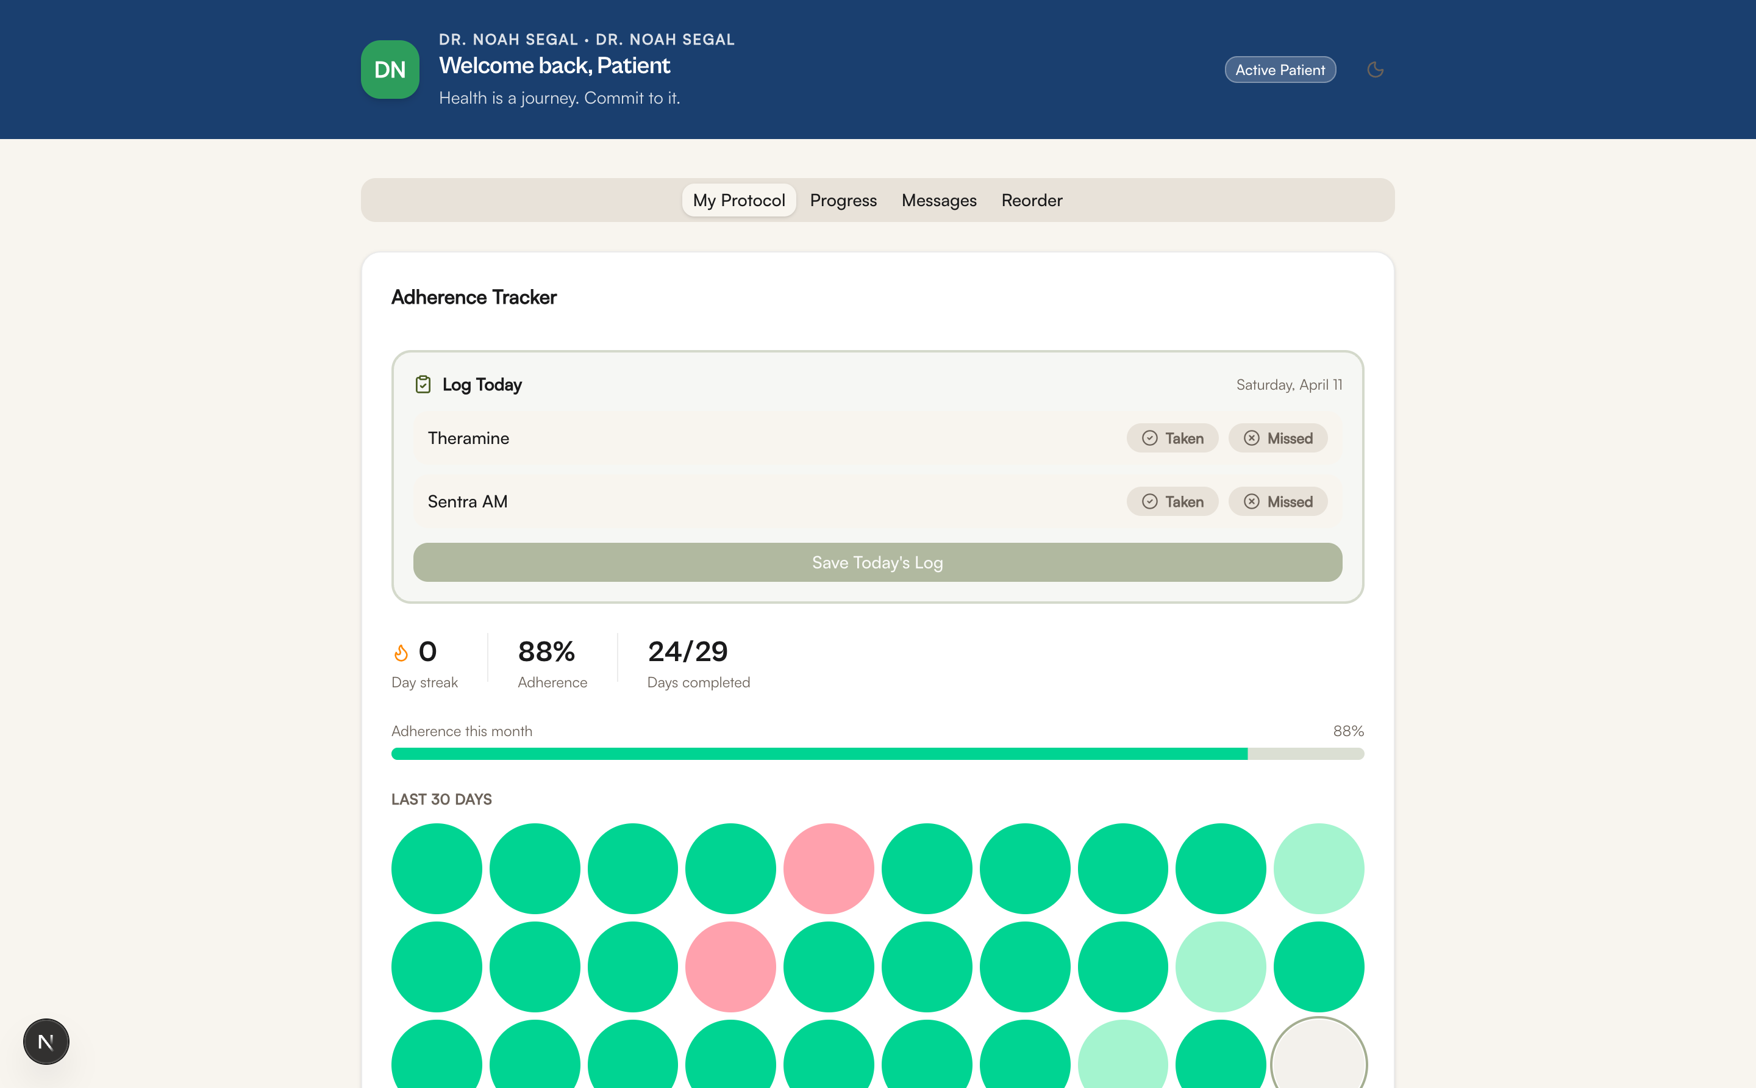1756x1088 pixels.
Task: Mark Sentra AM as Taken
Action: tap(1172, 501)
